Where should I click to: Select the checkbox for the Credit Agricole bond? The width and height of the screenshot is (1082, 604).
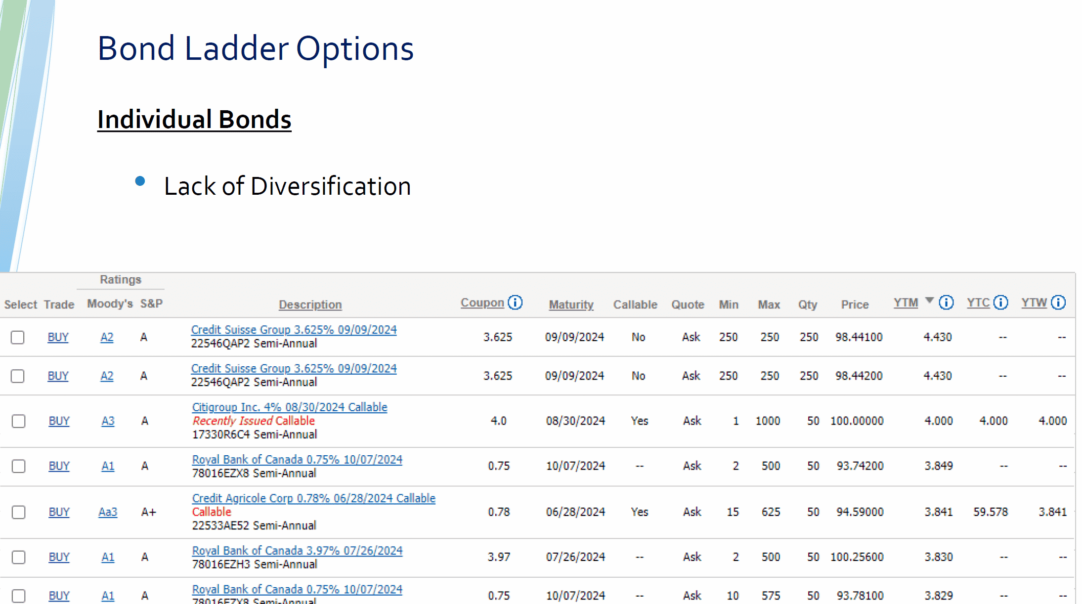click(18, 513)
